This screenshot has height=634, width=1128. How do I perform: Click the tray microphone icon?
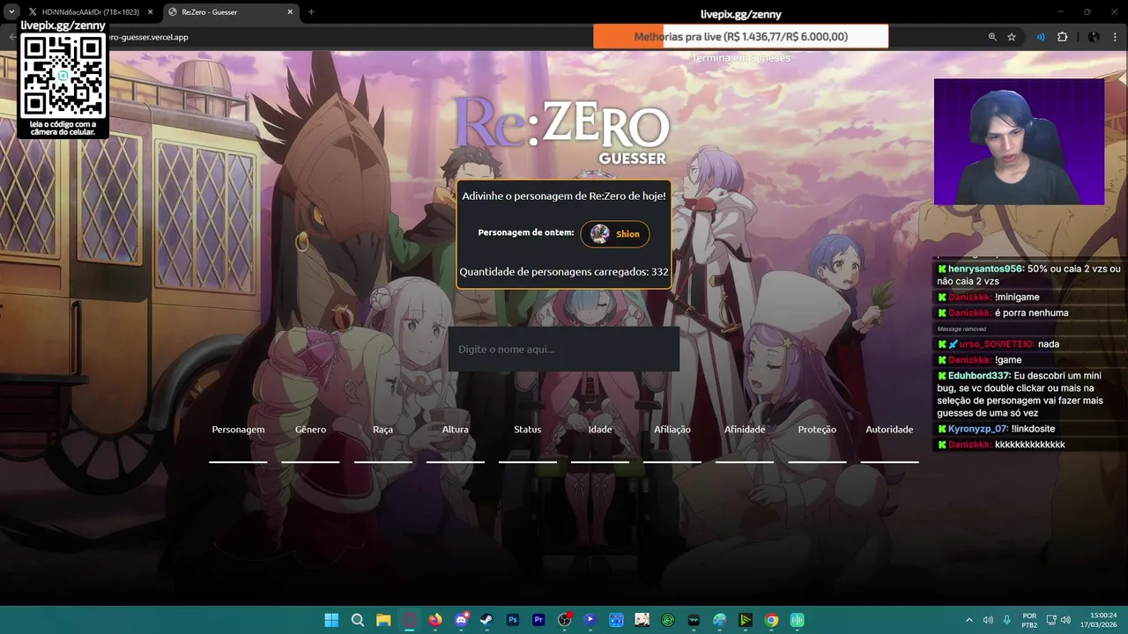click(x=1006, y=620)
